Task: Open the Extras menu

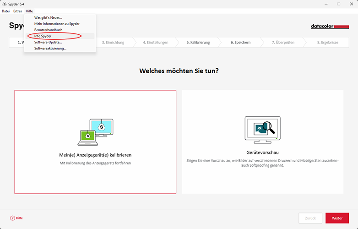Action: click(17, 11)
